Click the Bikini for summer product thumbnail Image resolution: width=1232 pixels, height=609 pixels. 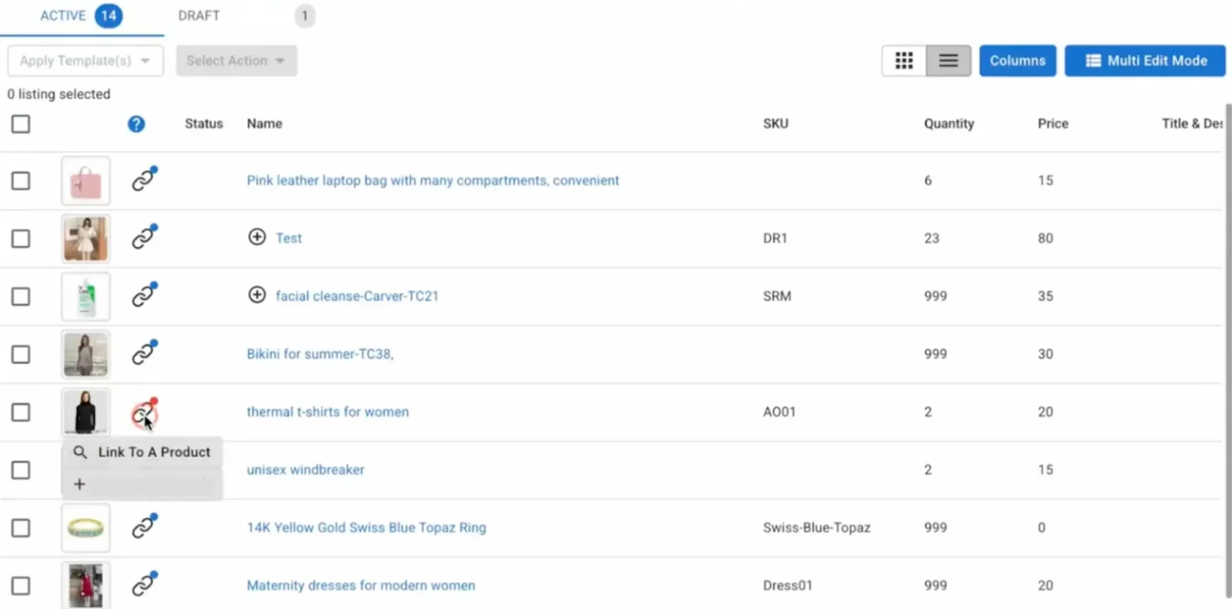[x=85, y=354]
